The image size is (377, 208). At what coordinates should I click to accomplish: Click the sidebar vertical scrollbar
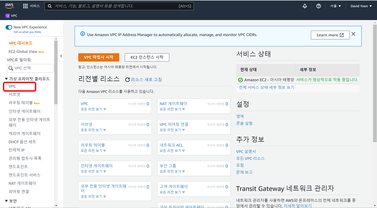click(x=56, y=72)
